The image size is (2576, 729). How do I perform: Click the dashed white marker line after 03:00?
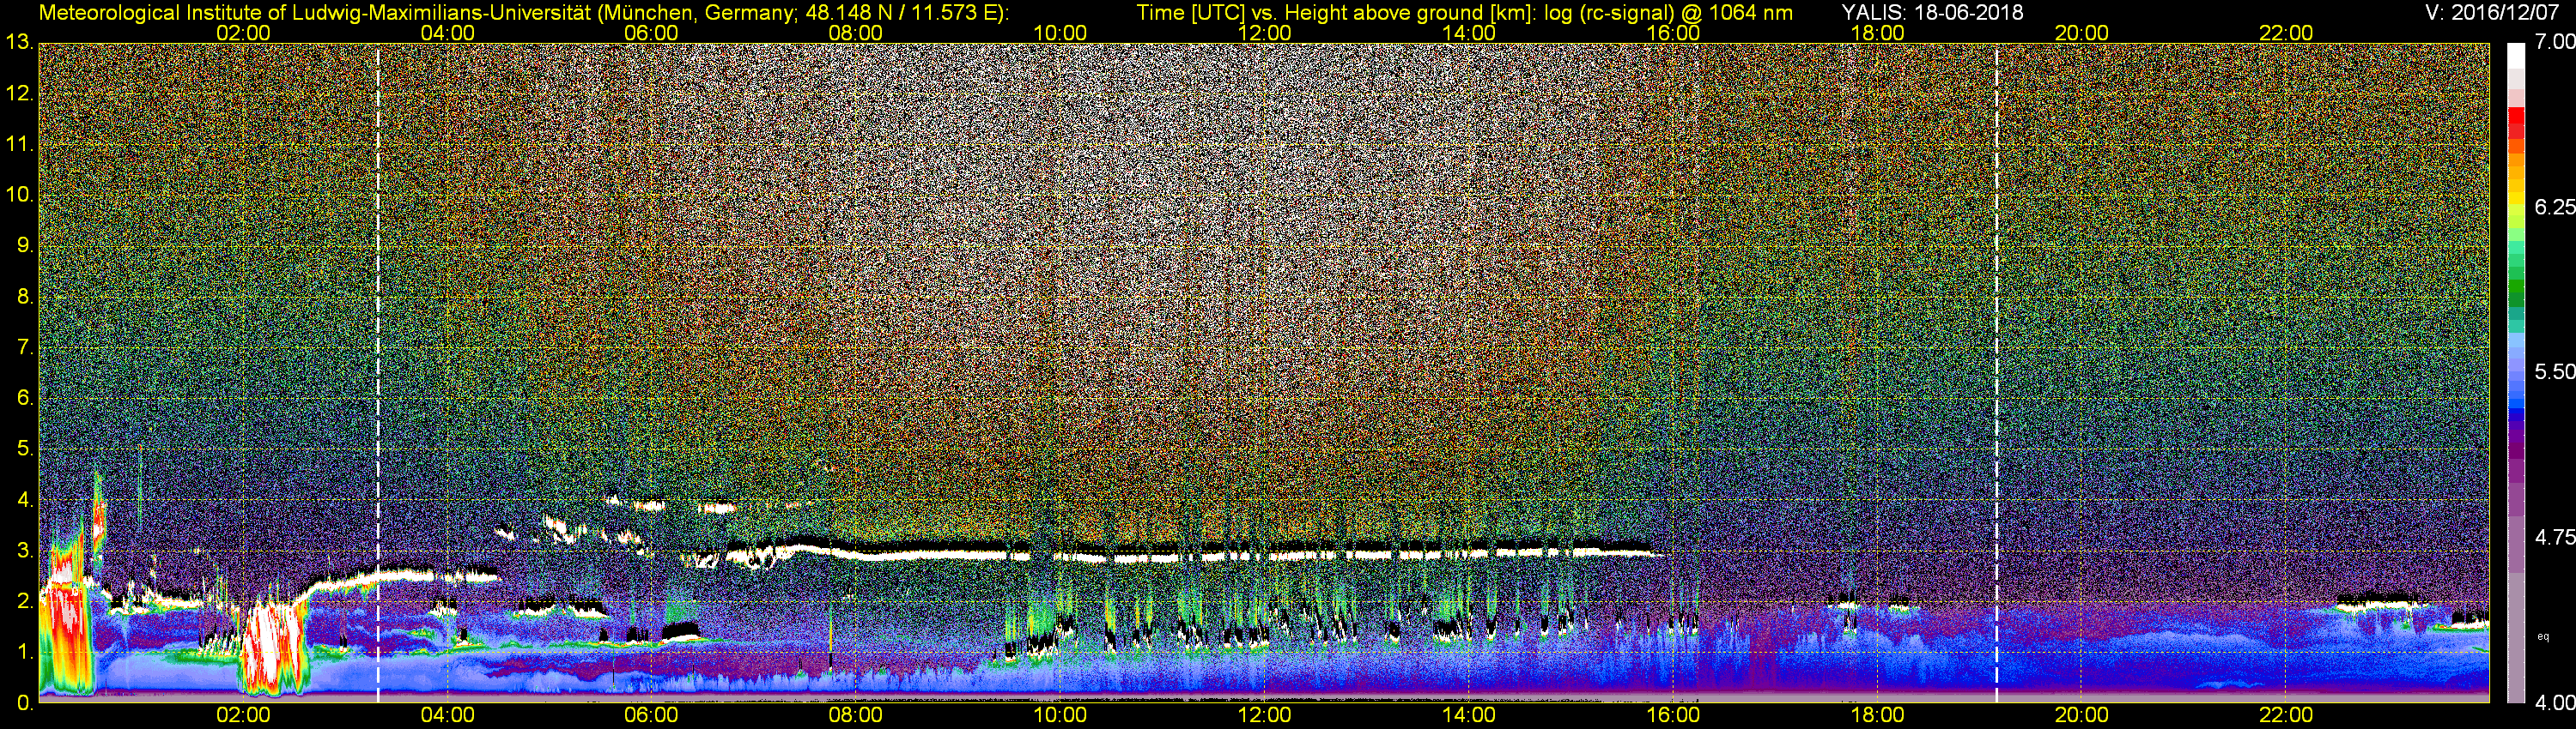[x=378, y=372]
